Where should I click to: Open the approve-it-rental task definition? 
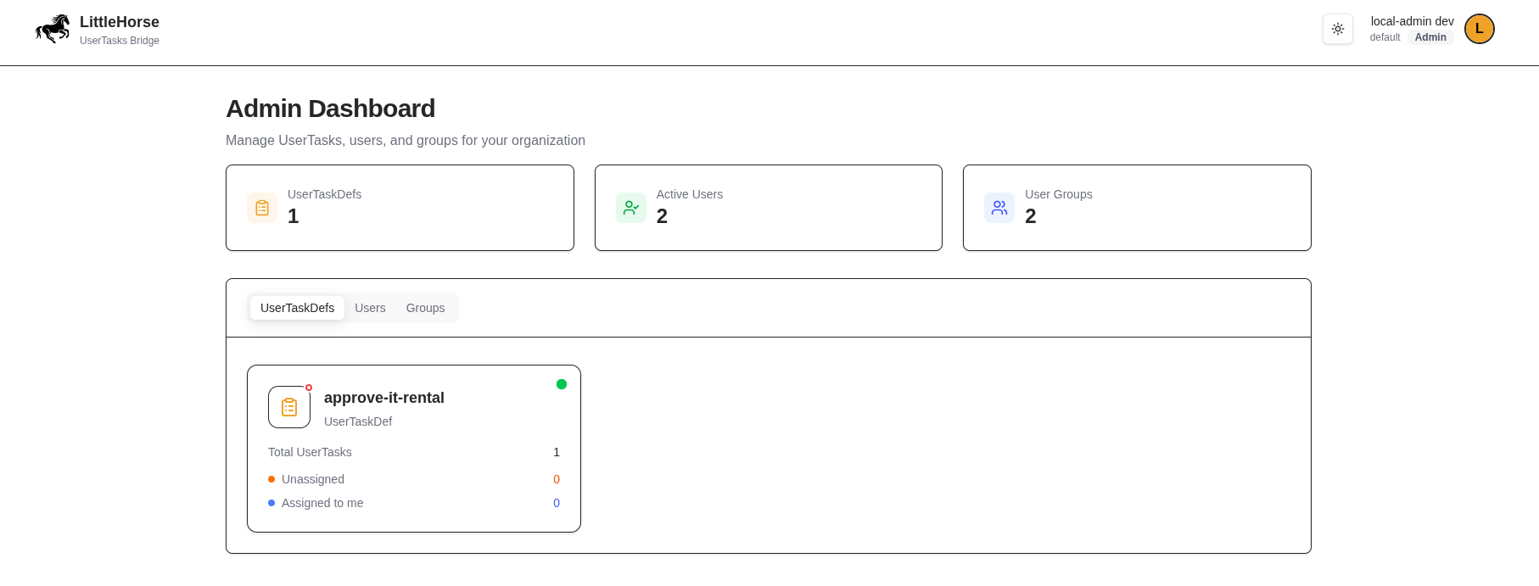pos(384,398)
